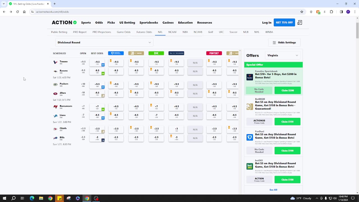The image size is (359, 202).
Task: Click the Buccaneers team logo
Action: 55,107
